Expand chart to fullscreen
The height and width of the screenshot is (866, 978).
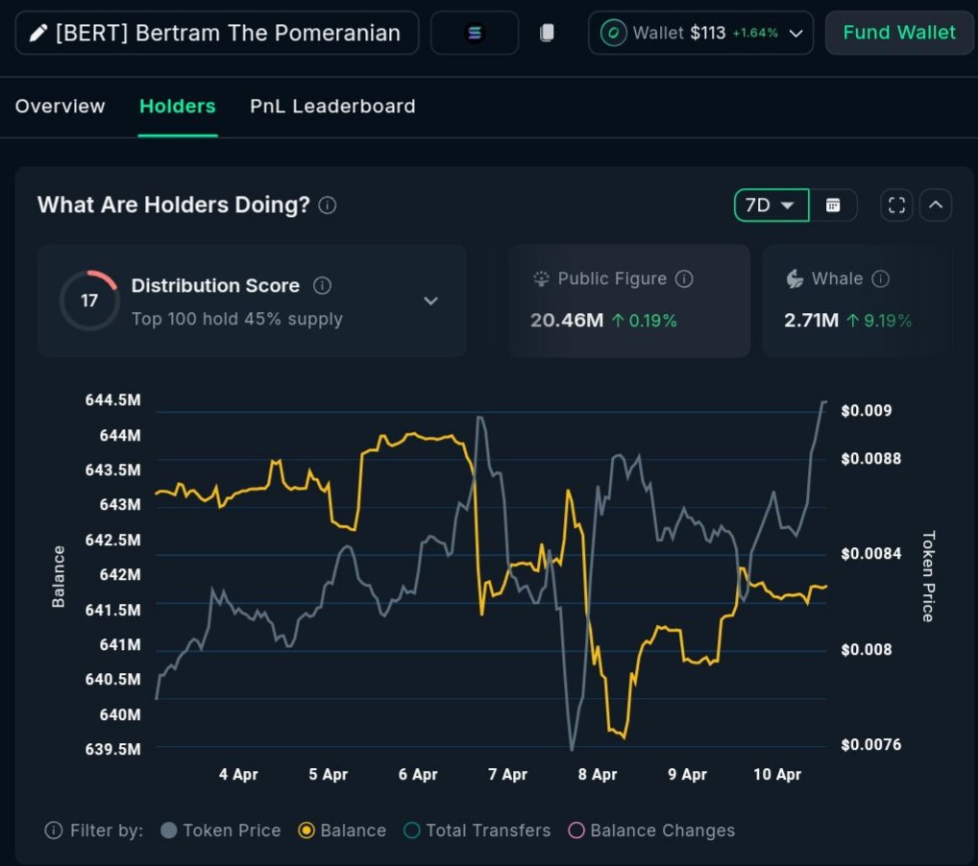(x=896, y=205)
